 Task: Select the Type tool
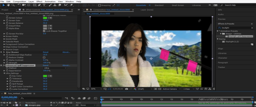tap(44, 5)
